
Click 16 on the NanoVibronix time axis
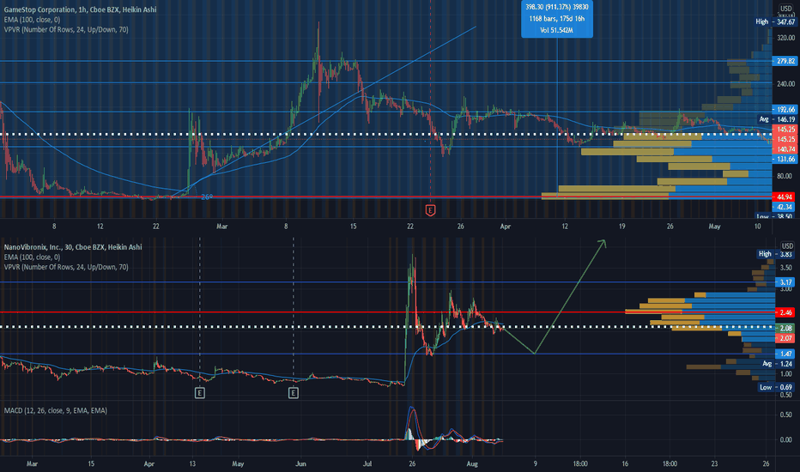coord(625,463)
